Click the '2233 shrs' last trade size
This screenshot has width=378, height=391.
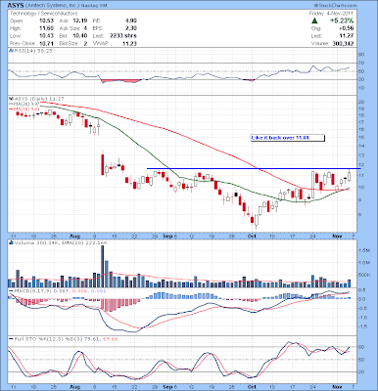click(x=123, y=36)
